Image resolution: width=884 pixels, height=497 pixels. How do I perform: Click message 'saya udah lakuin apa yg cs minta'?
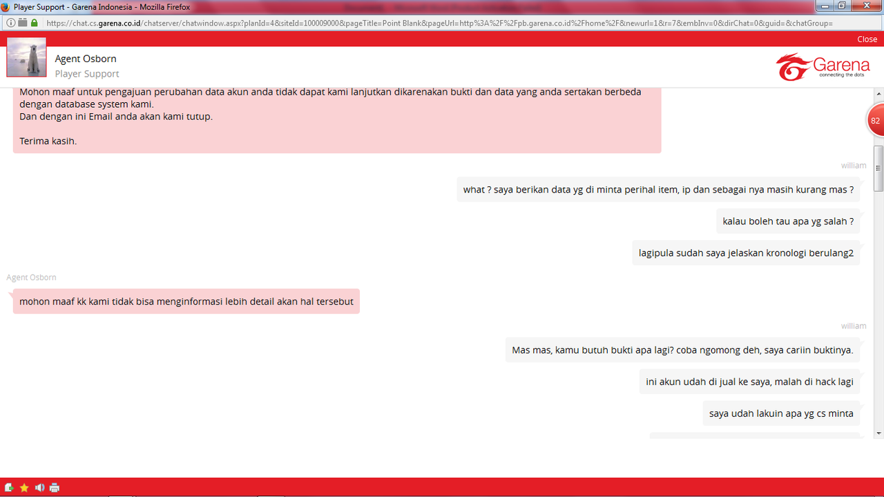pyautogui.click(x=781, y=413)
